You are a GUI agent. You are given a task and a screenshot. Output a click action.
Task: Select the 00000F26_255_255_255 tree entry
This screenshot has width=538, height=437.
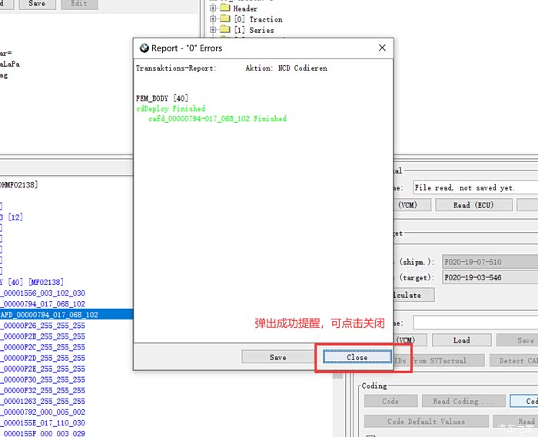[43, 326]
